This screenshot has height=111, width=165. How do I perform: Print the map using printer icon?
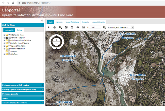pyautogui.click(x=72, y=27)
